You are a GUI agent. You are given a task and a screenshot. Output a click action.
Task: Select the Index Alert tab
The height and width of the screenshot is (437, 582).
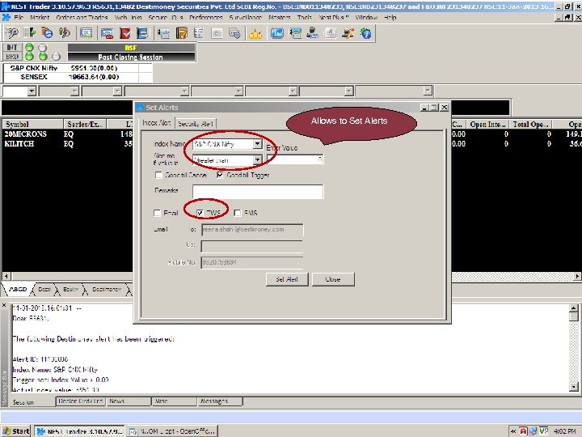pos(157,123)
